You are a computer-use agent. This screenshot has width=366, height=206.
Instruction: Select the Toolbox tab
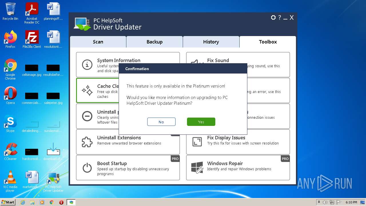click(268, 42)
